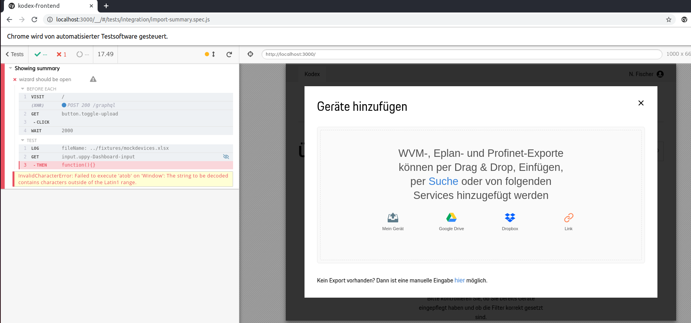Click the warning triangle beside failed test
The width and height of the screenshot is (691, 323).
coord(93,79)
